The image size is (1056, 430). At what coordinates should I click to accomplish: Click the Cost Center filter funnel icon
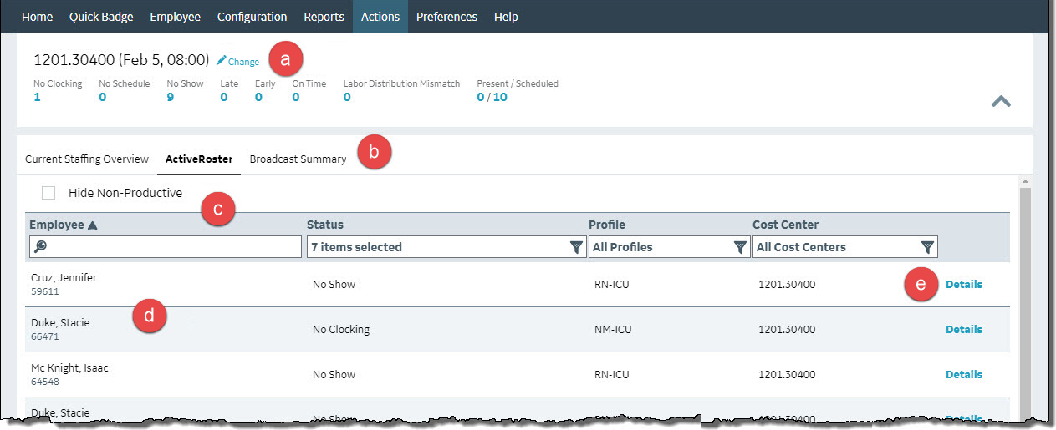[x=926, y=247]
